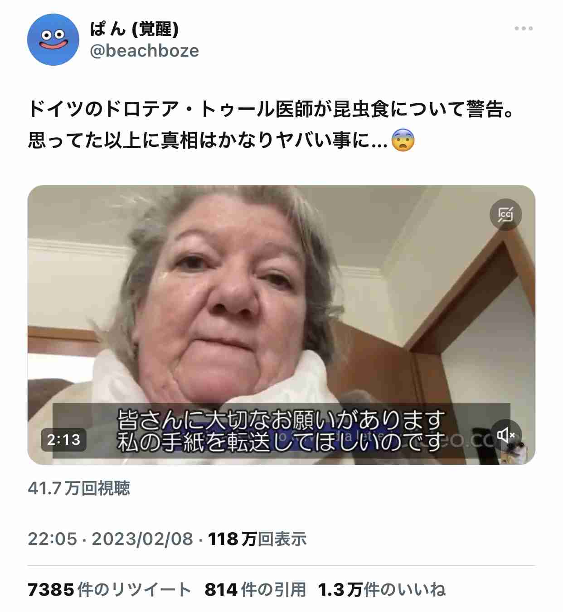
Task: View the 814 件の引用 quotes
Action: (x=255, y=590)
